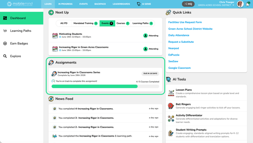This screenshot has height=143, width=253.
Task: Open notifications bell icon
Action: 248,4
